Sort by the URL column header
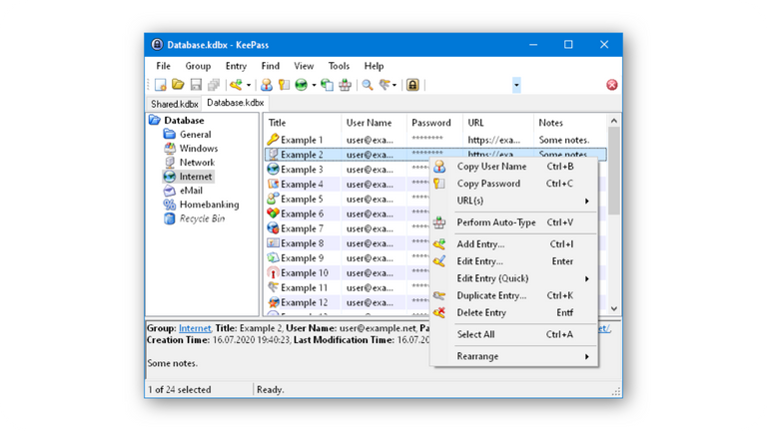Screen dimensions: 767x431 click(498, 123)
